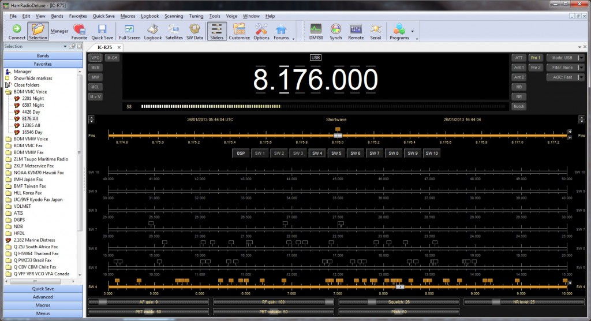Image resolution: width=591 pixels, height=321 pixels.
Task: Add a Favorite with the heart icon
Action: (x=79, y=31)
